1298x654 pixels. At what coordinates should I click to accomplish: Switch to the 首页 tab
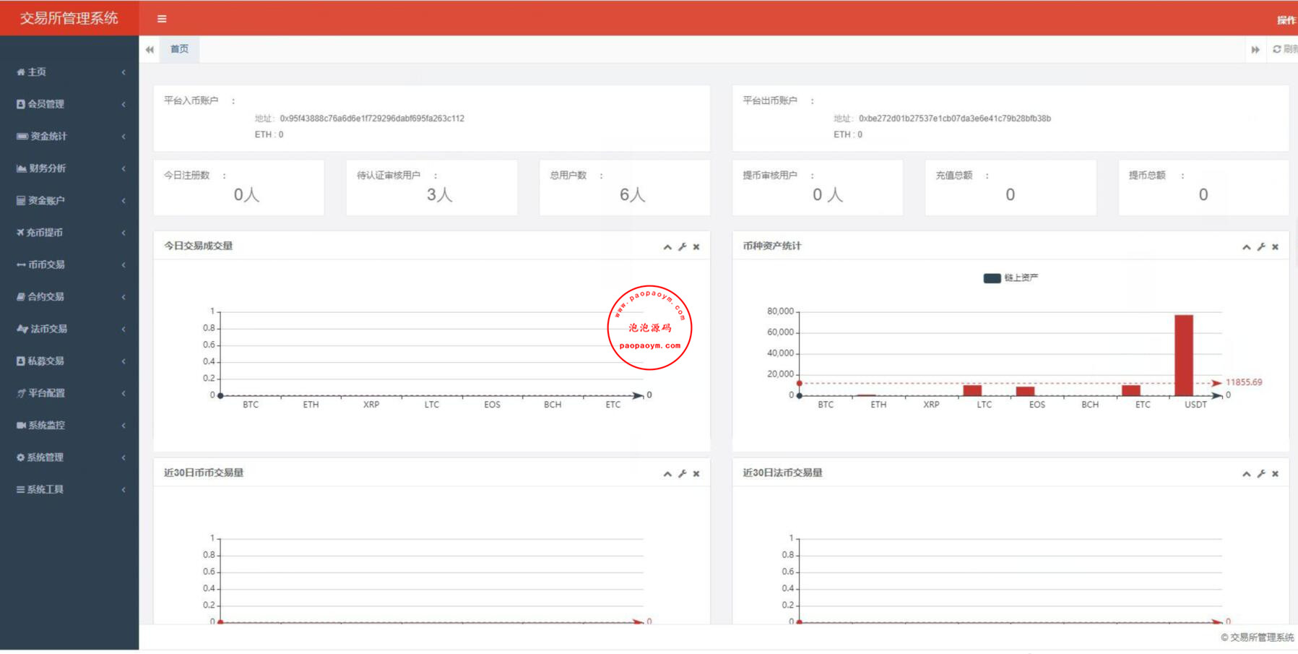click(179, 49)
